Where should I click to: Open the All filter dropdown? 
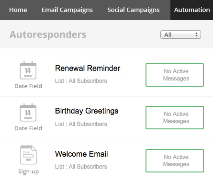pos(180,34)
